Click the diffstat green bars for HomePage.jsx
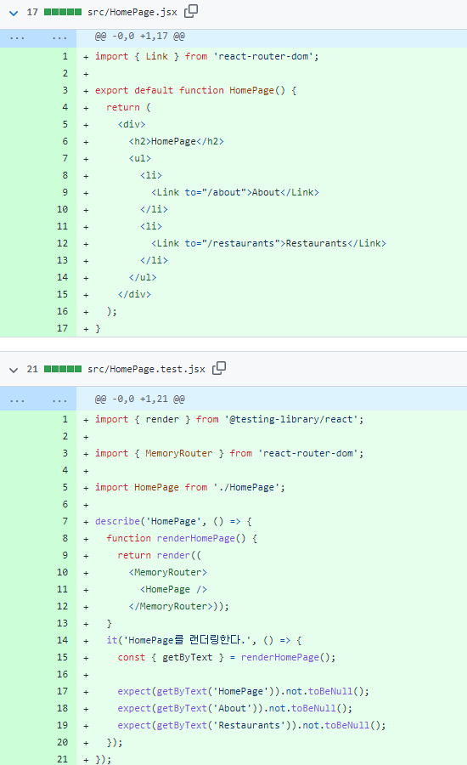The width and height of the screenshot is (467, 765). (63, 12)
